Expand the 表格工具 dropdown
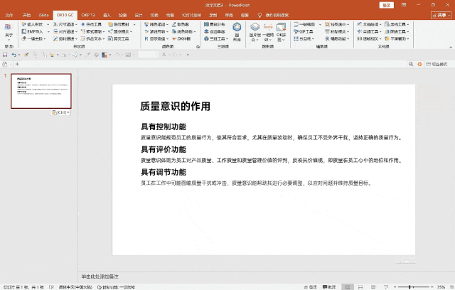The image size is (455, 290). point(407,24)
